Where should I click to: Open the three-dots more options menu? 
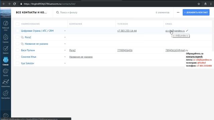[178, 12]
